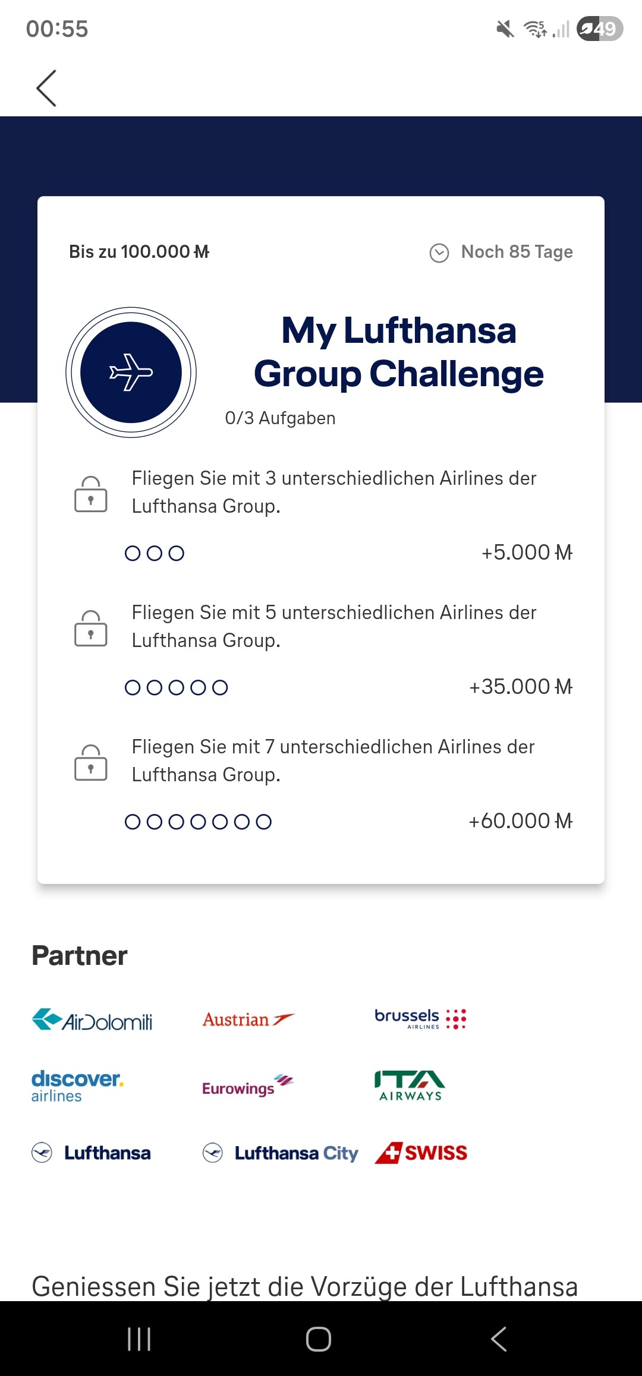Tap the lock icon for 5 airlines task

(90, 629)
